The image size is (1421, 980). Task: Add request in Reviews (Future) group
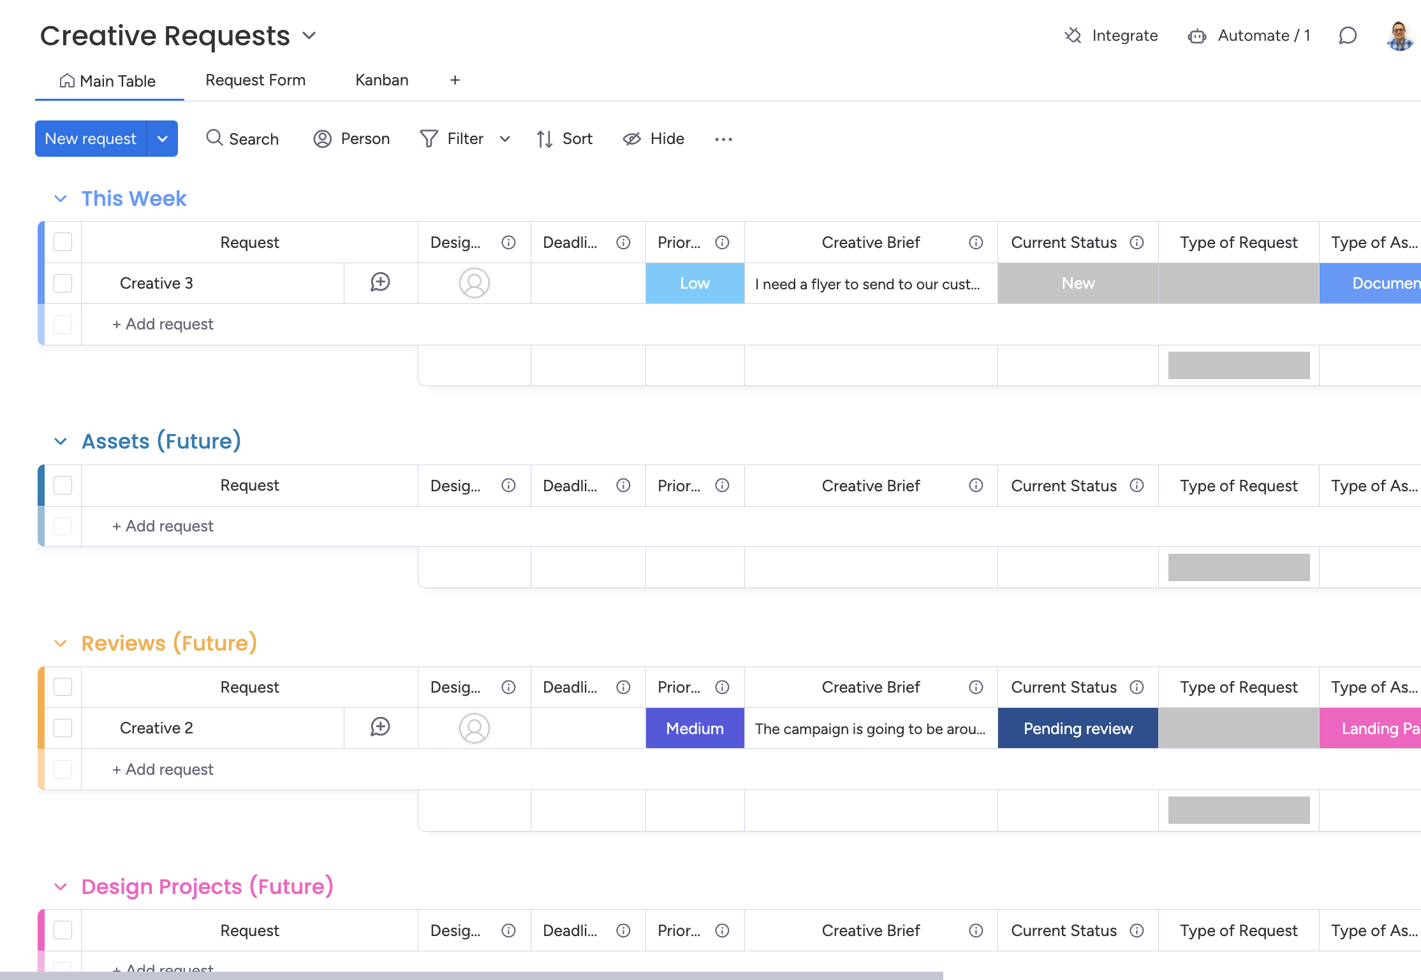pos(163,769)
